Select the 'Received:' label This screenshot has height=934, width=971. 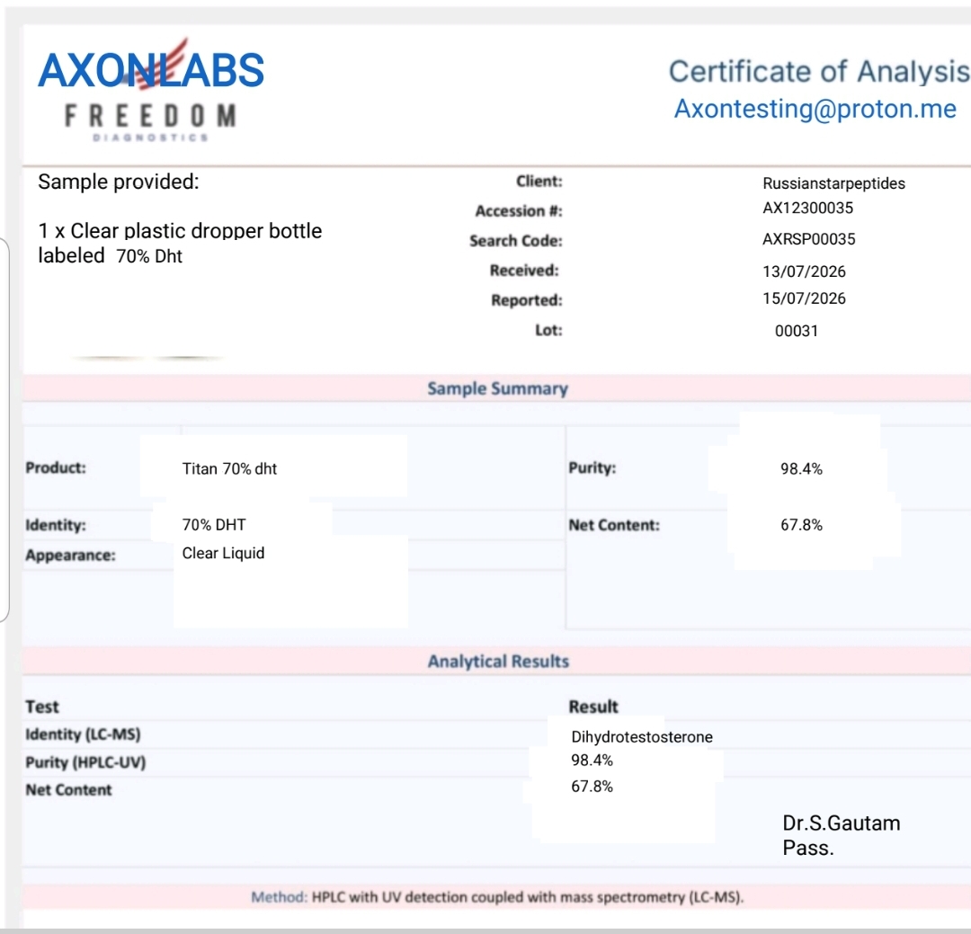[524, 271]
